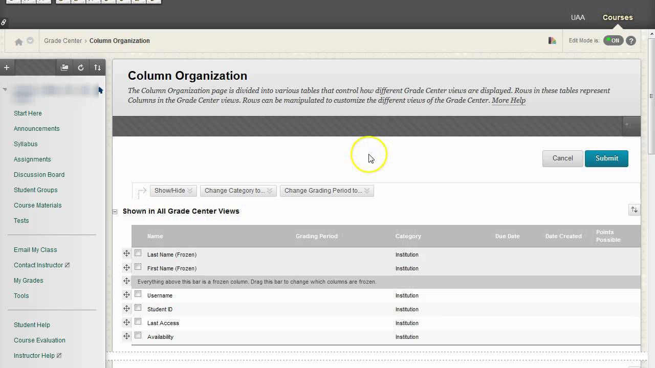Check the Student ID row checkbox
Screen dimensions: 655x368
point(138,308)
